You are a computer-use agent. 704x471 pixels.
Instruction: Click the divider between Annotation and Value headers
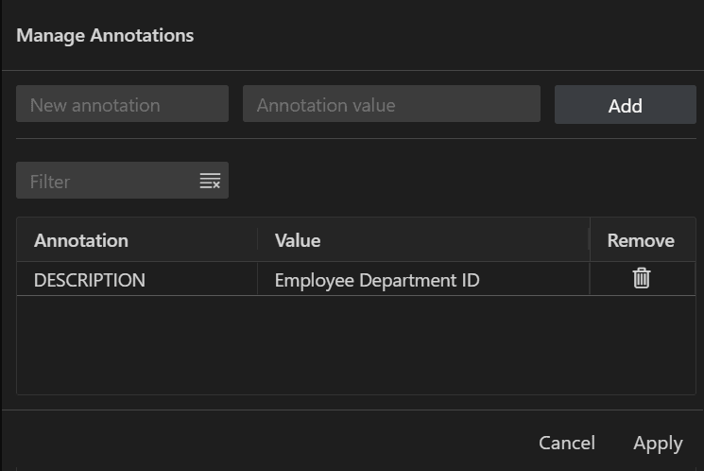coord(257,240)
